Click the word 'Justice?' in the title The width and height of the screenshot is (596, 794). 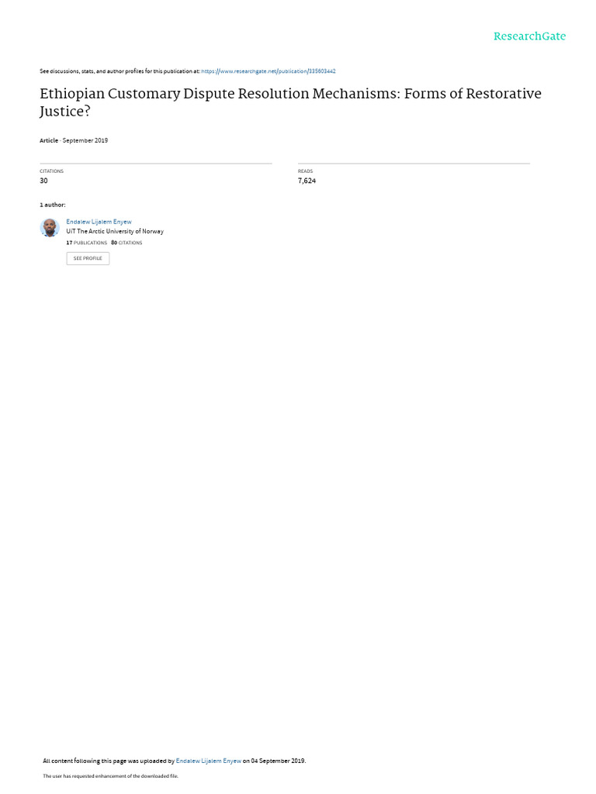(65, 112)
